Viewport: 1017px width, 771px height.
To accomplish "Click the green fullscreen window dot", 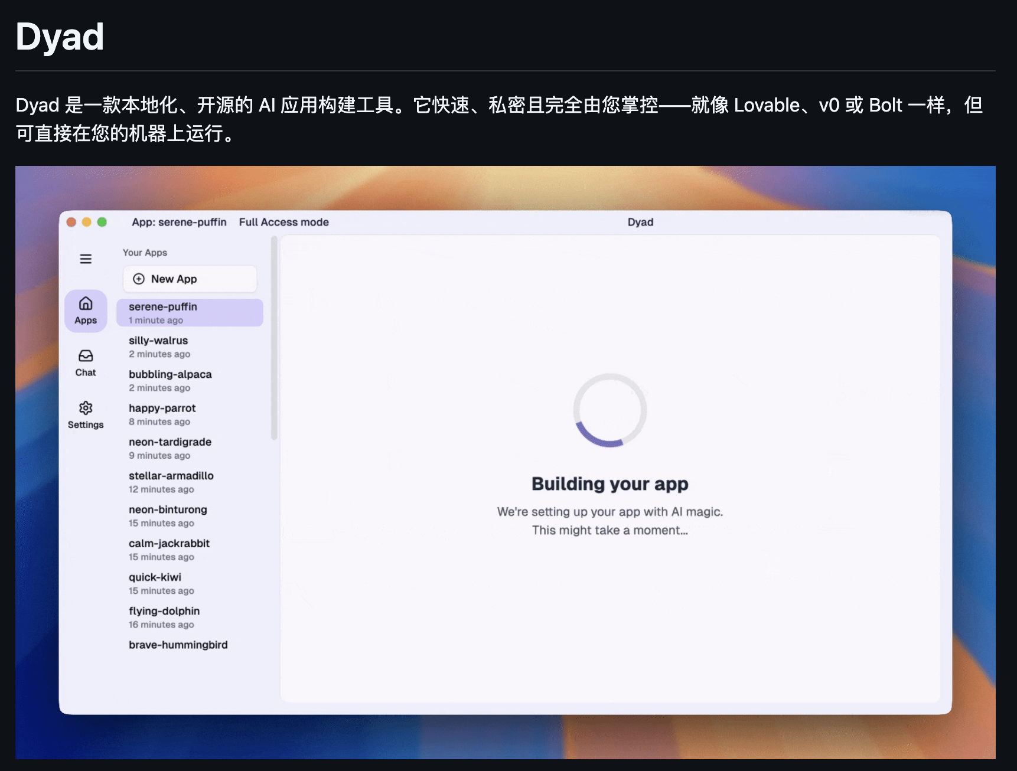I will (102, 222).
